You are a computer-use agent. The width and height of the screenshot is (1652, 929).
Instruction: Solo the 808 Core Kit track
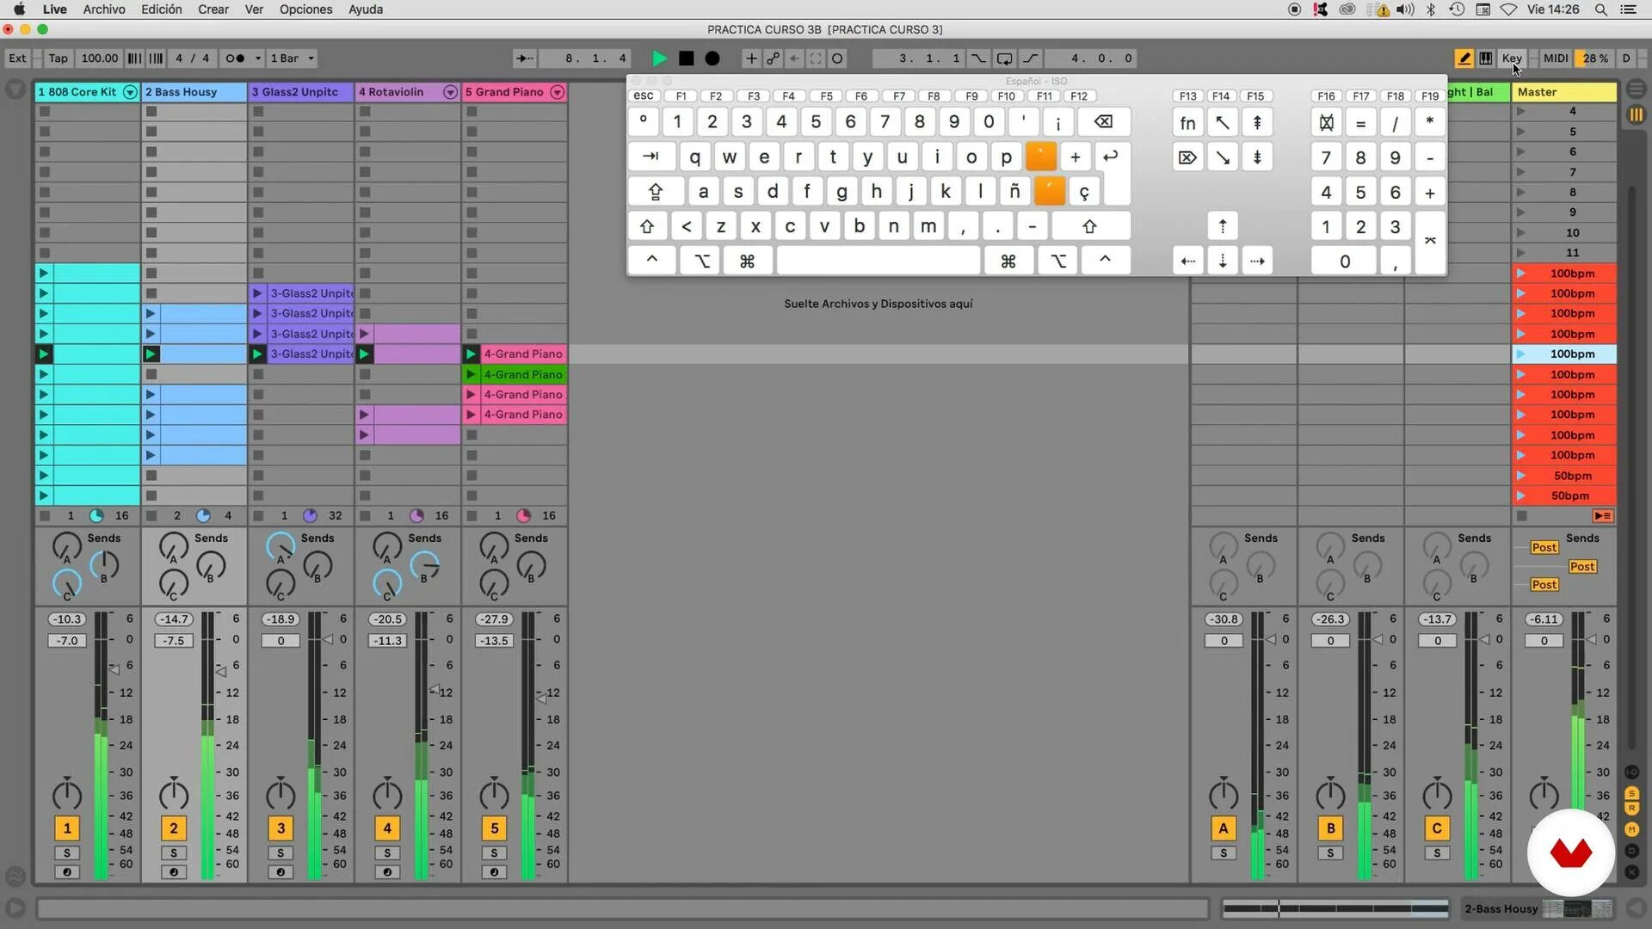click(x=67, y=853)
